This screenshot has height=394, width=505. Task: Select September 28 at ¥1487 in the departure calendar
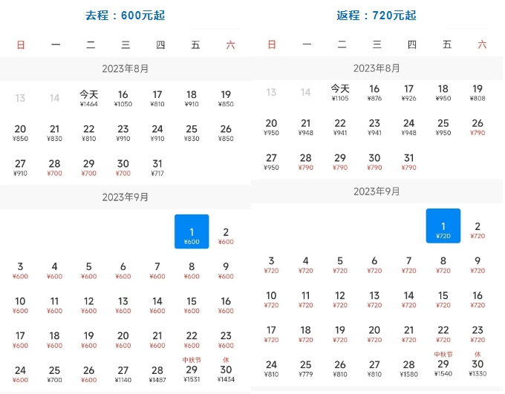point(157,374)
